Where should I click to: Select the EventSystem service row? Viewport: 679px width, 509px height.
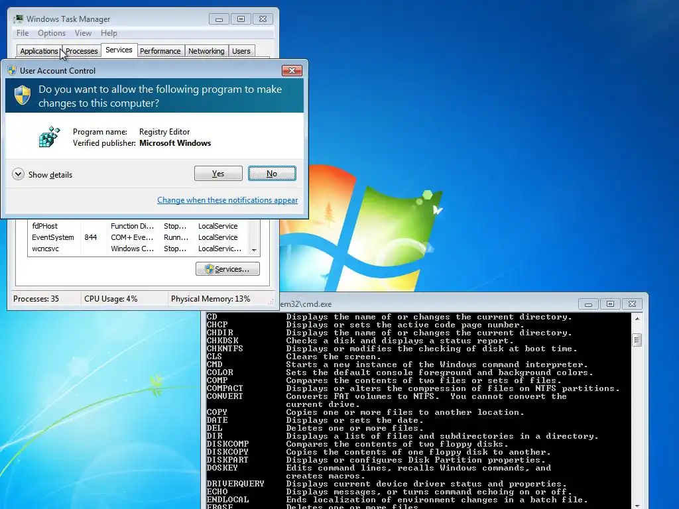[x=138, y=237]
